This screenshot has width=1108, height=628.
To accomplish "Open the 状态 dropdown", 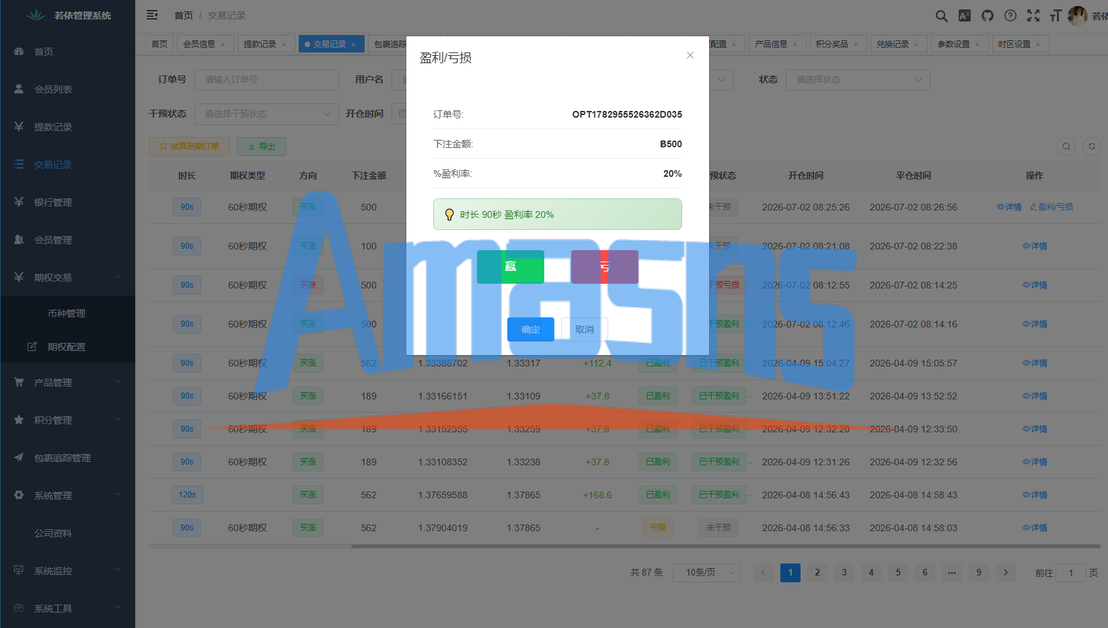I will click(858, 79).
